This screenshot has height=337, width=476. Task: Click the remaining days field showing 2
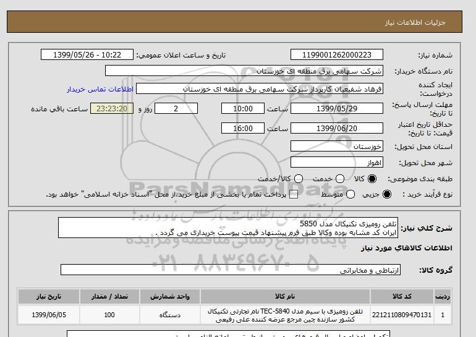click(x=176, y=108)
